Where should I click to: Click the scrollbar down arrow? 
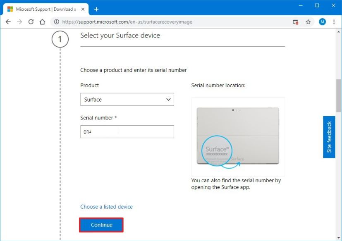pos(339,238)
